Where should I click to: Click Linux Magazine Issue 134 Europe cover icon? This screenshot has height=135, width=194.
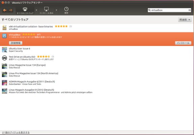[4, 66]
